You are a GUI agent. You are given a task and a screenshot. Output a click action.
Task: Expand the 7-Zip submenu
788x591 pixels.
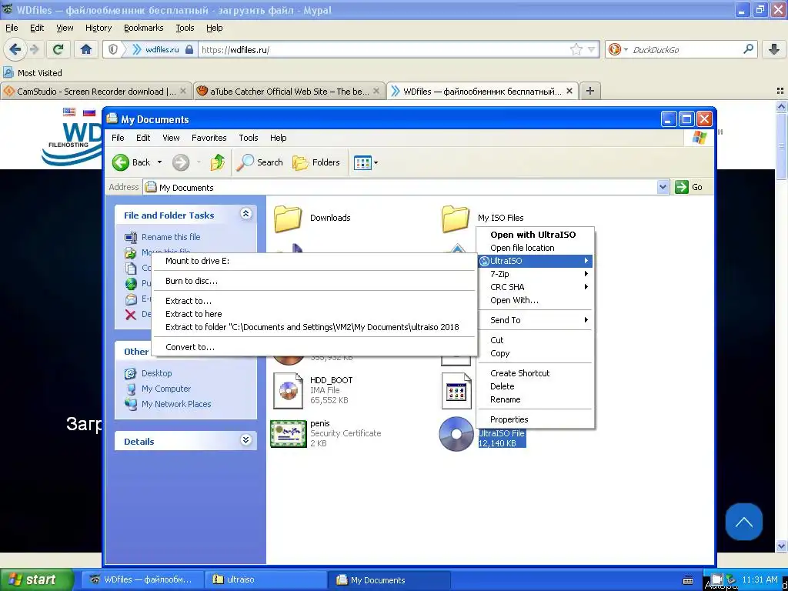535,274
